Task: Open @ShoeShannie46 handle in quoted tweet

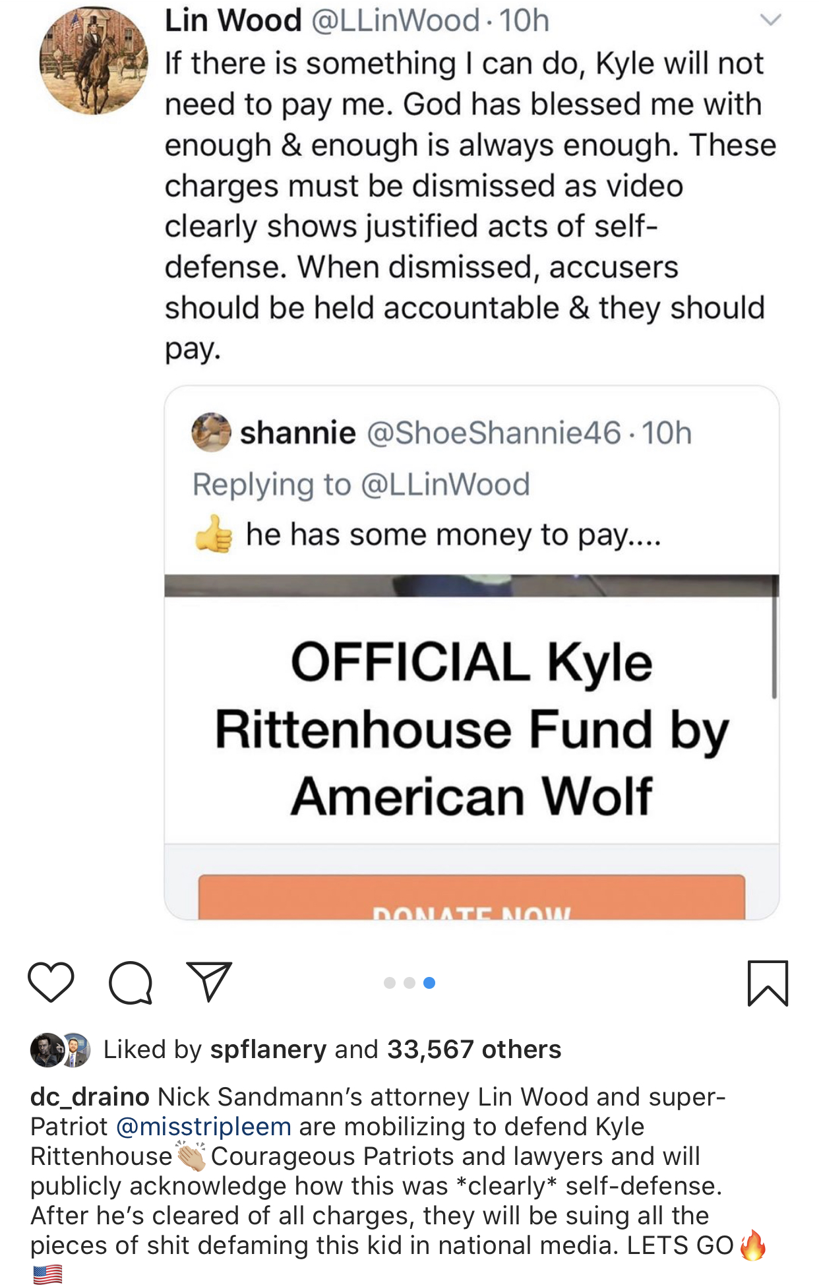Action: click(x=493, y=433)
